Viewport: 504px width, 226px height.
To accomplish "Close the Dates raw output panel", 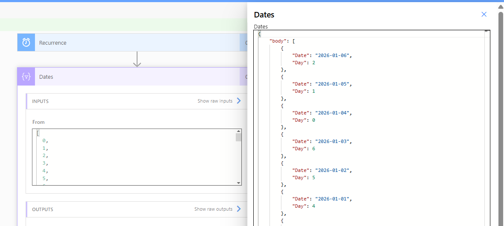I will 484,14.
